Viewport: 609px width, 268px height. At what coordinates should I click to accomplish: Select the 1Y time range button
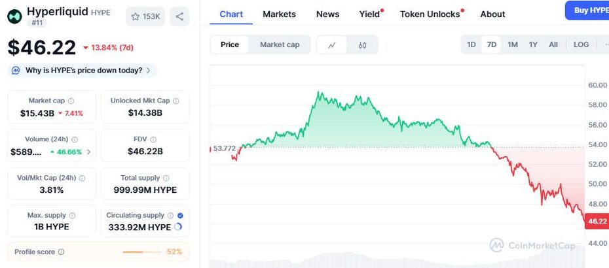click(x=533, y=44)
